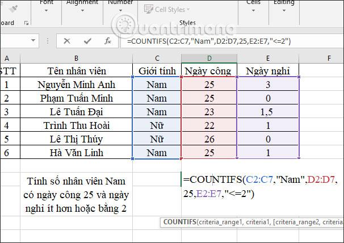Select days-off cell "1,5" for Lê Tuấn Đại
344x243 pixels.
268,112
